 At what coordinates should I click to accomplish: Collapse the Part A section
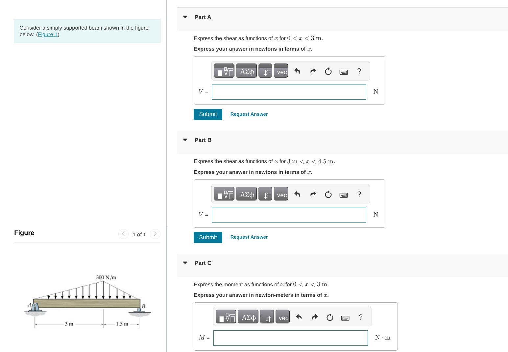[x=185, y=17]
